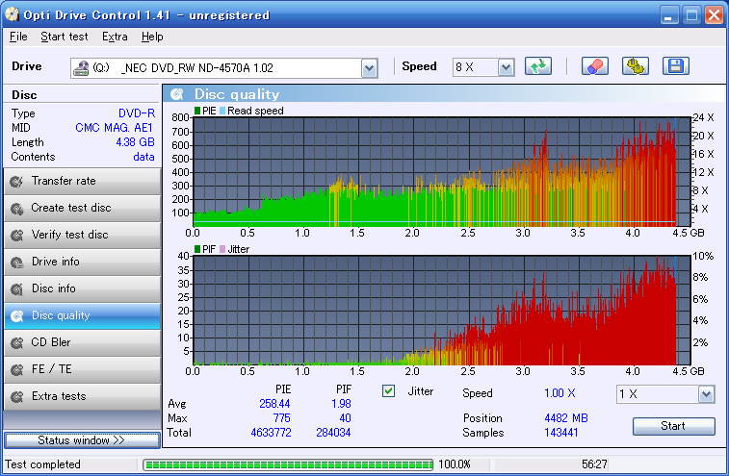Image resolution: width=729 pixels, height=476 pixels.
Task: Click the 100.0% progress percentage text
Action: (x=455, y=464)
